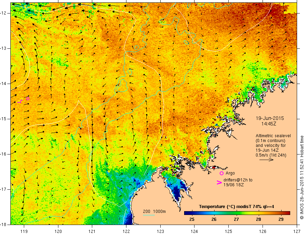Click the 'drifters@12h to' legend label

click(x=238, y=180)
